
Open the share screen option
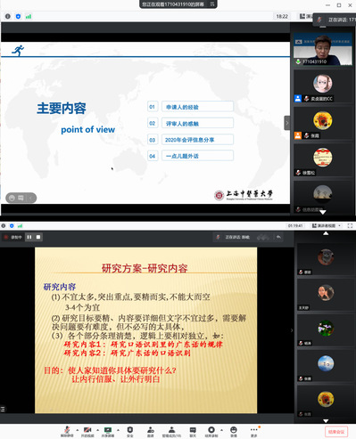(x=108, y=431)
